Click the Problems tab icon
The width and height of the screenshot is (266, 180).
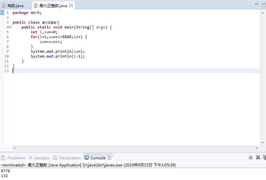tap(3, 158)
